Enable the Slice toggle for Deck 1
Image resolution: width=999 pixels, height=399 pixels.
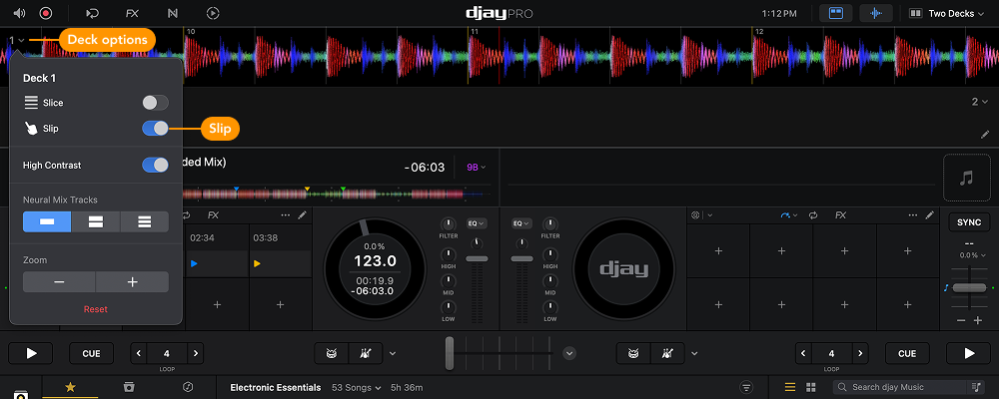tap(155, 103)
